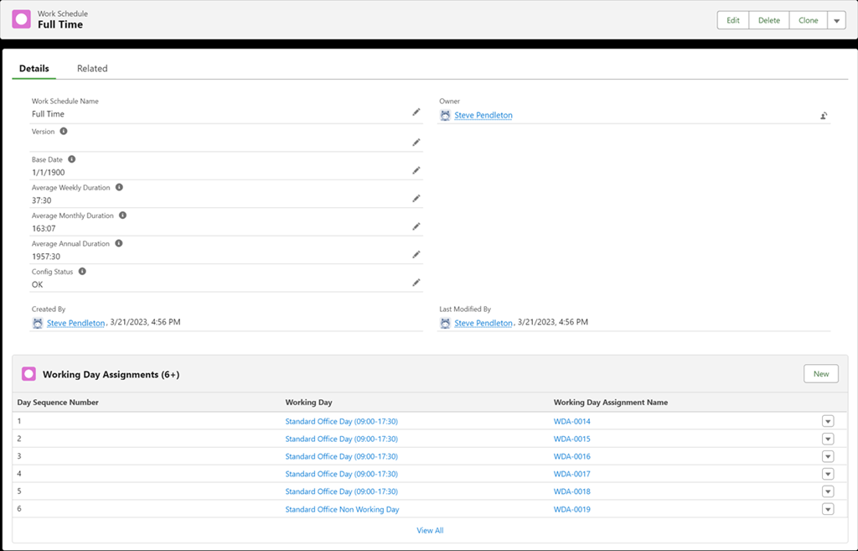
Task: Open more actions dropdown beside Clone
Action: tap(836, 20)
